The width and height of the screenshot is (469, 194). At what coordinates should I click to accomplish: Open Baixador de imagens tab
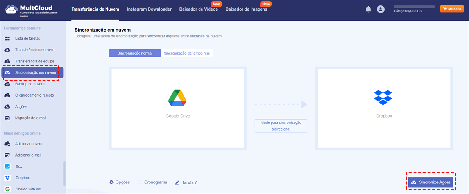[x=246, y=9]
